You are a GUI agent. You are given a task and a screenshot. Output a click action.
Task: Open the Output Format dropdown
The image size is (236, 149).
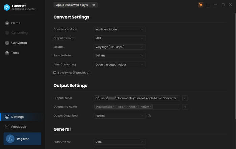click(x=120, y=38)
